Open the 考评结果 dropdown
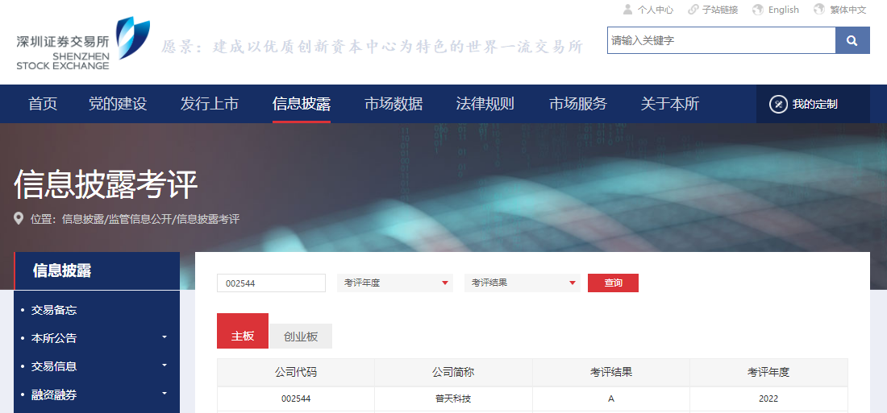Viewport: 887px width, 413px height. coord(523,283)
